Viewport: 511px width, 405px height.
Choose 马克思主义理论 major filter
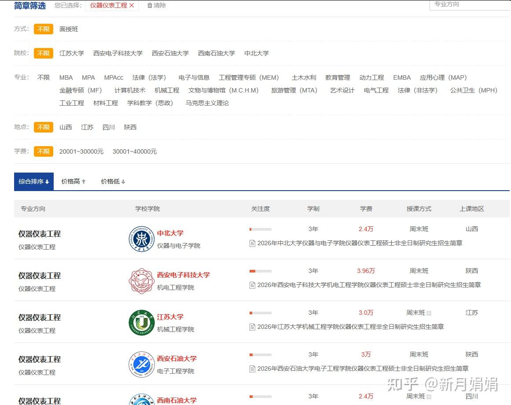[207, 103]
